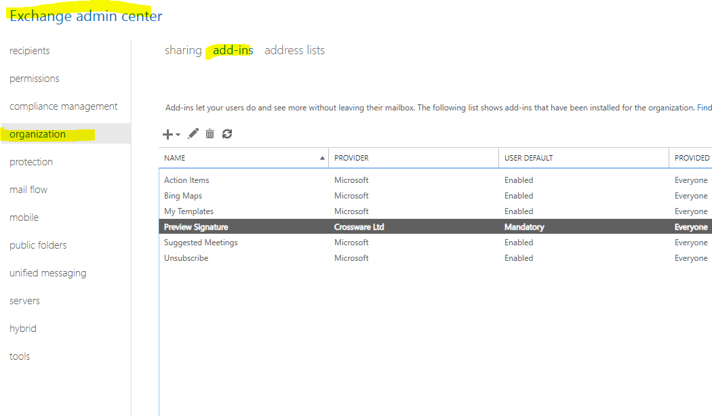Open the sharing tab
712x416 pixels.
click(183, 50)
